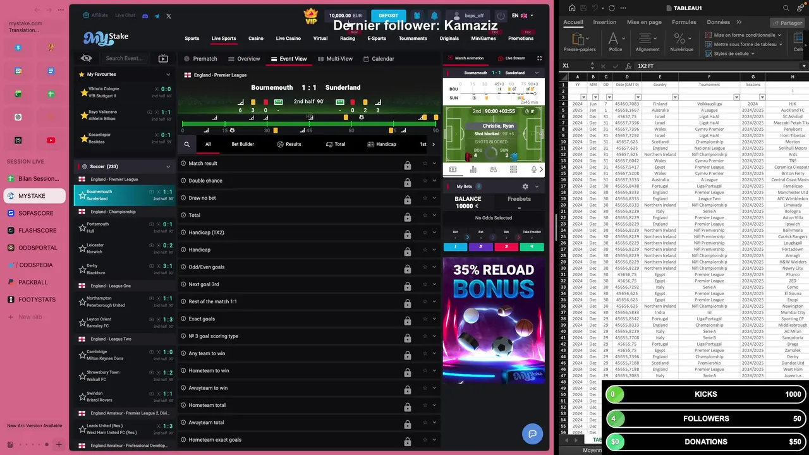
Task: Open the Discord link icon in MyStake header
Action: click(145, 16)
